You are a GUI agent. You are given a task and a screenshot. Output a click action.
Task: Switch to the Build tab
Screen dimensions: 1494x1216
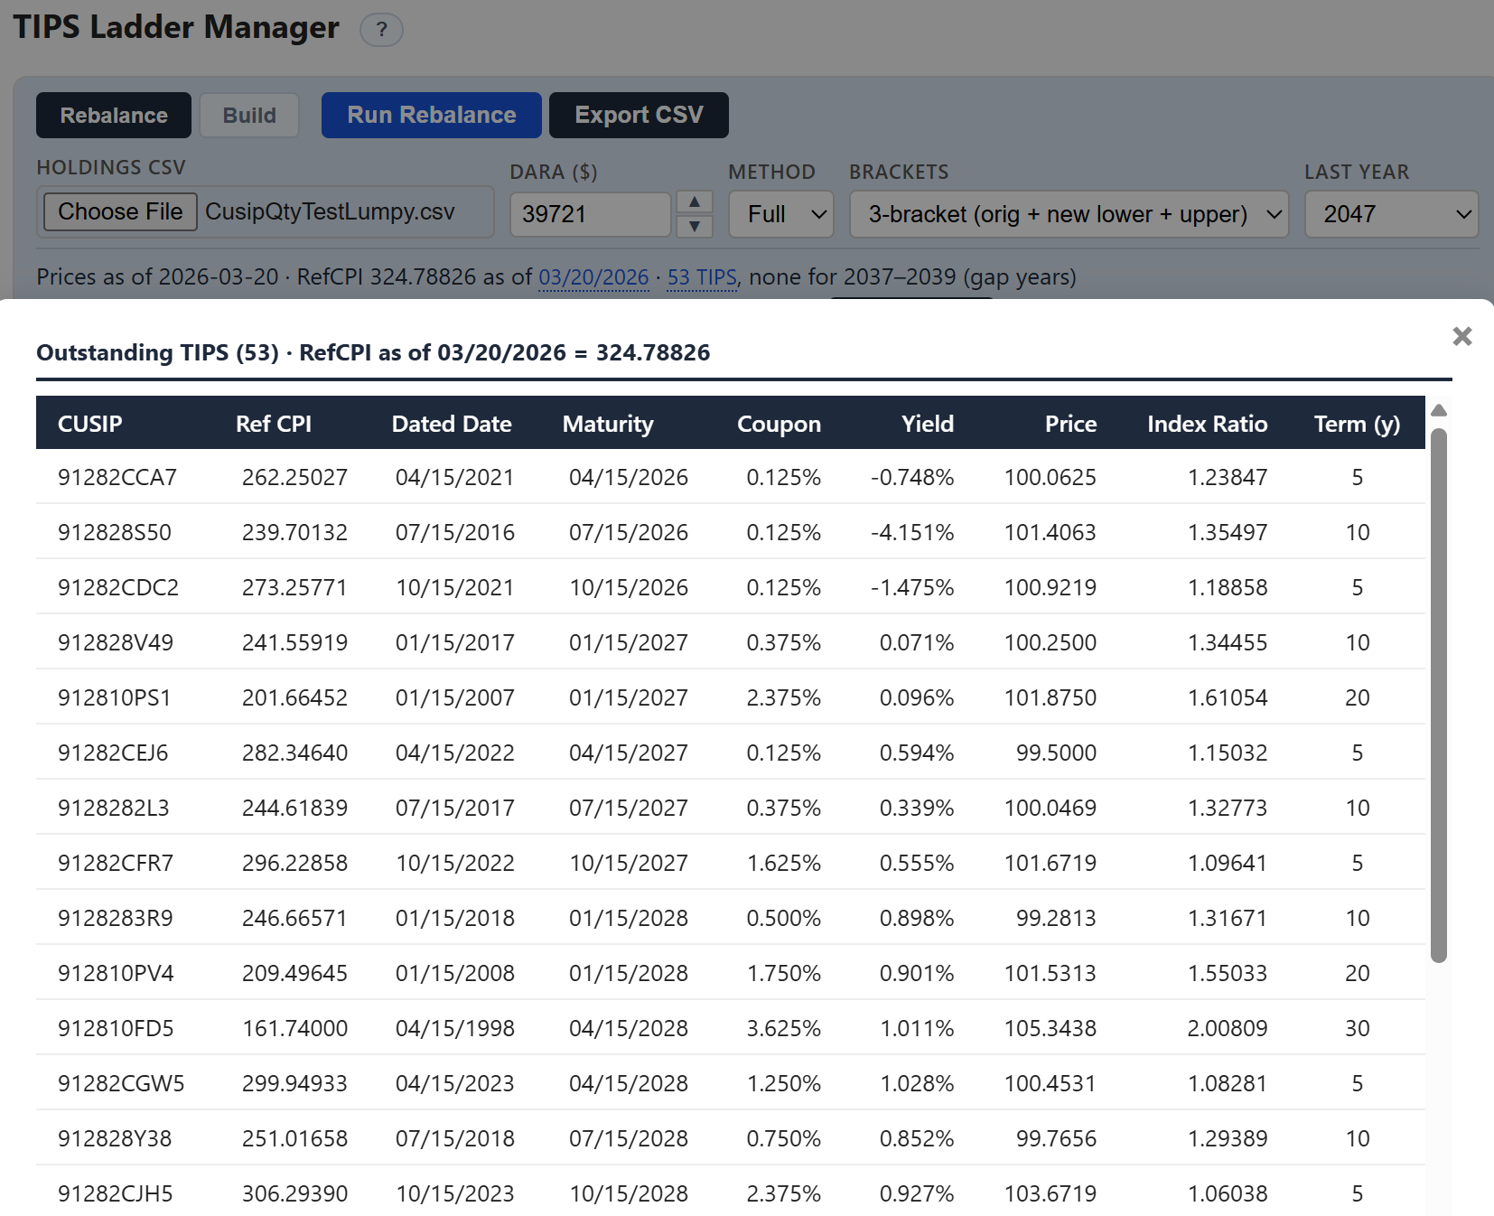point(249,116)
